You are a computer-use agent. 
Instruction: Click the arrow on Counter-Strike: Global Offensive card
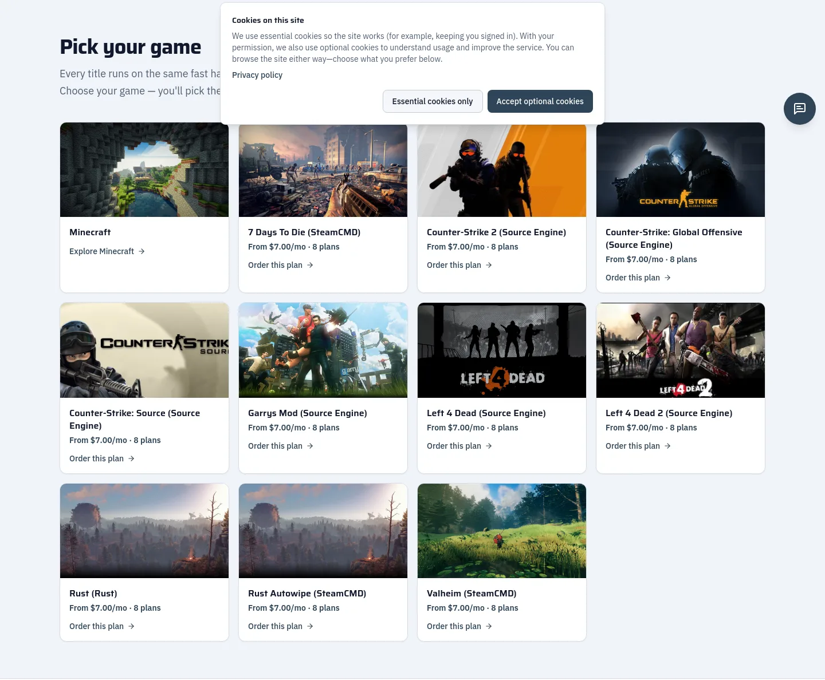[667, 278]
